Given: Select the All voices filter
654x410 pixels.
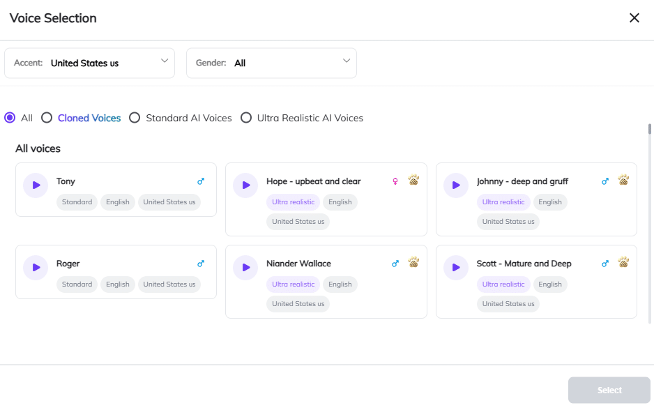Looking at the screenshot, I should (x=9, y=118).
